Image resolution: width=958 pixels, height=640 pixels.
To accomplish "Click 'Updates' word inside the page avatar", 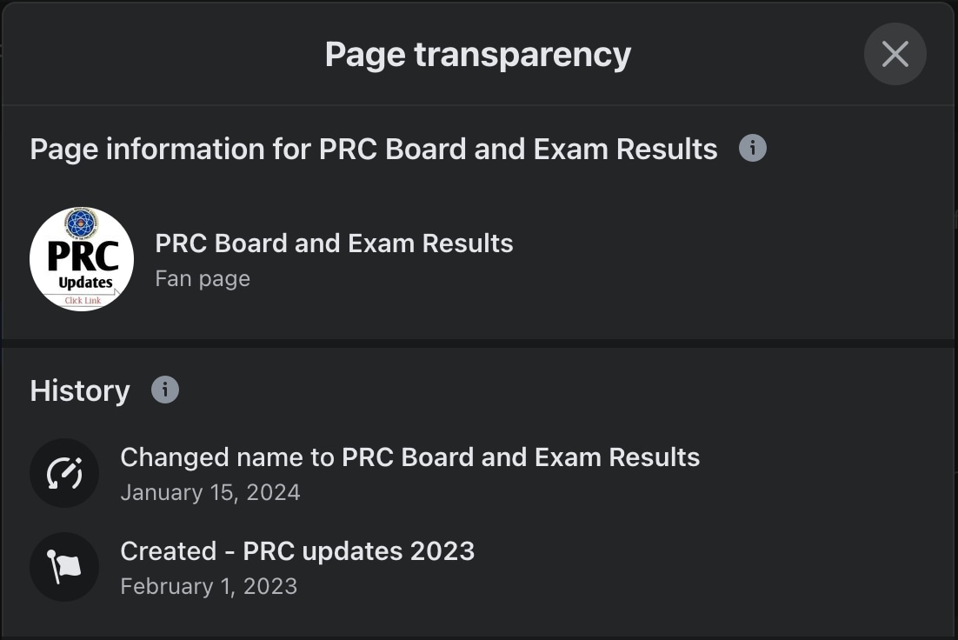I will (85, 283).
